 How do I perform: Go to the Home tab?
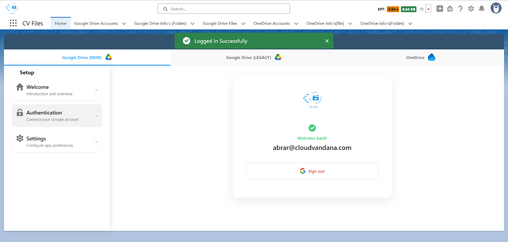(x=60, y=24)
